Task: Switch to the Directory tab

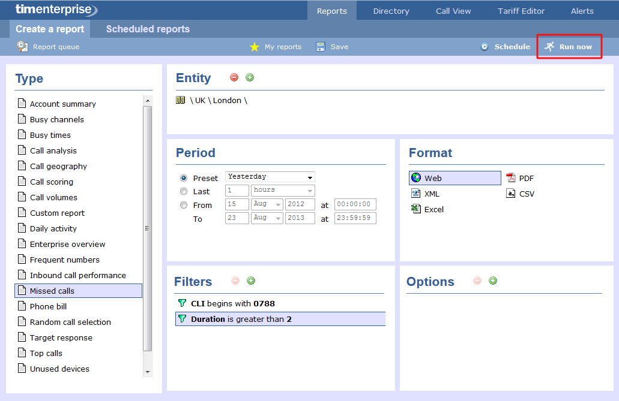Action: [x=391, y=11]
